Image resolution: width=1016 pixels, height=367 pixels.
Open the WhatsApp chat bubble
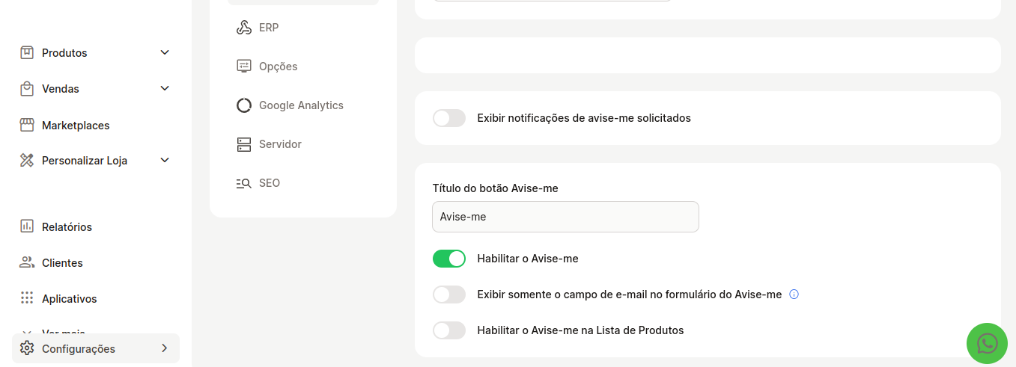tap(987, 343)
